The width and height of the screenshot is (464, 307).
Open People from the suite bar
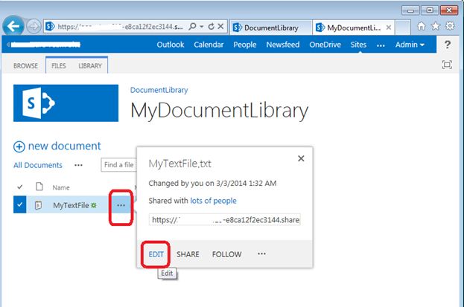(x=245, y=45)
